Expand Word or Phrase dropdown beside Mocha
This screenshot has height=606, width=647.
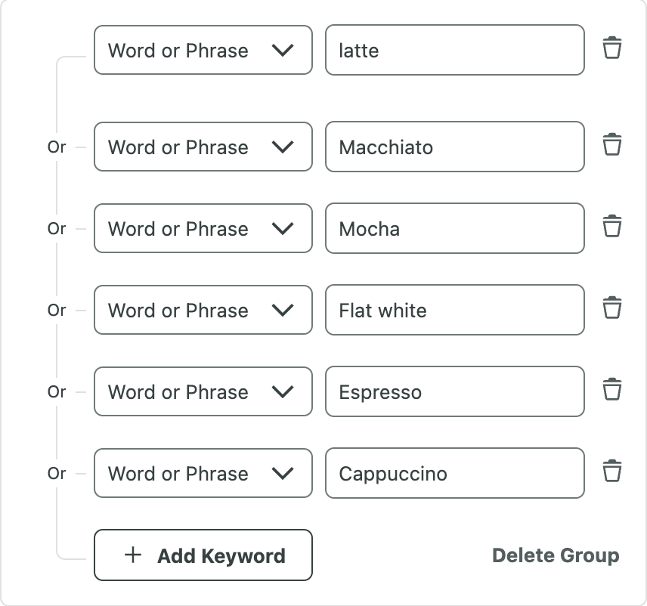(x=203, y=228)
